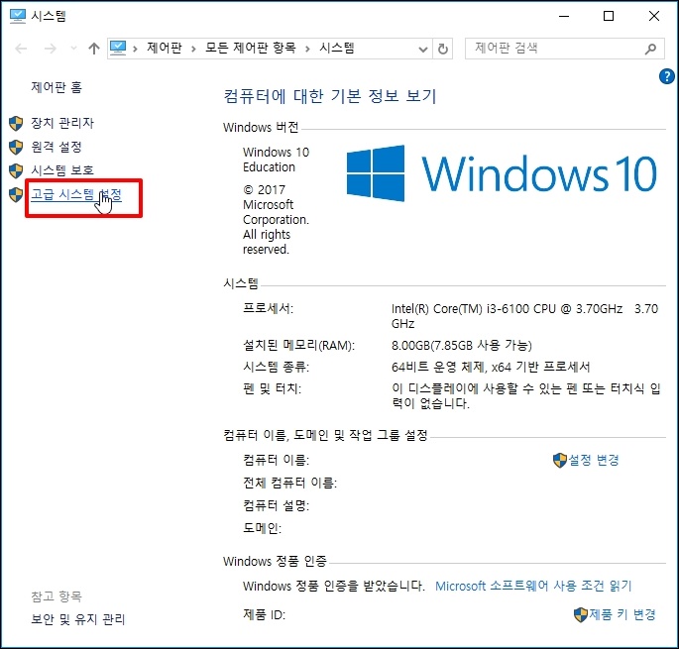Open the address bar history dropdown

(x=423, y=49)
